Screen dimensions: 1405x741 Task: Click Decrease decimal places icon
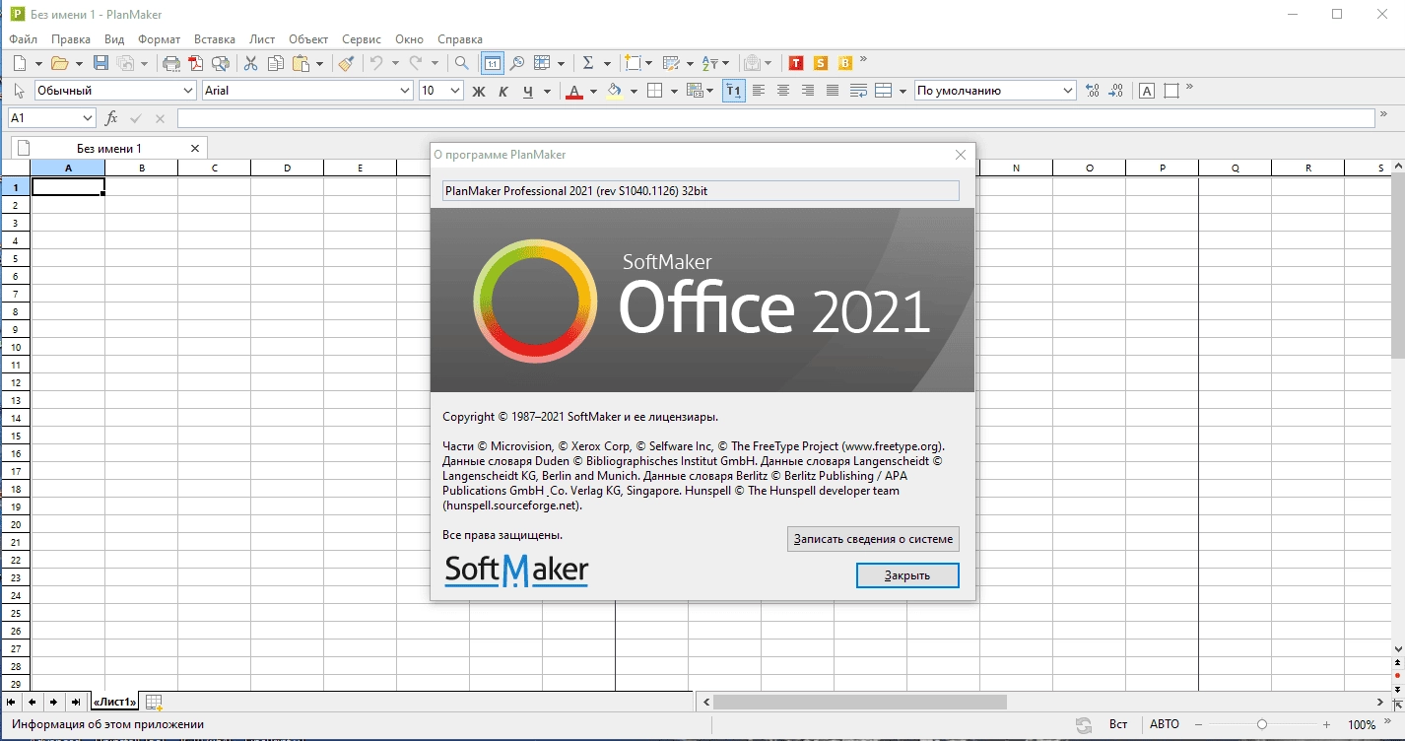[1116, 91]
